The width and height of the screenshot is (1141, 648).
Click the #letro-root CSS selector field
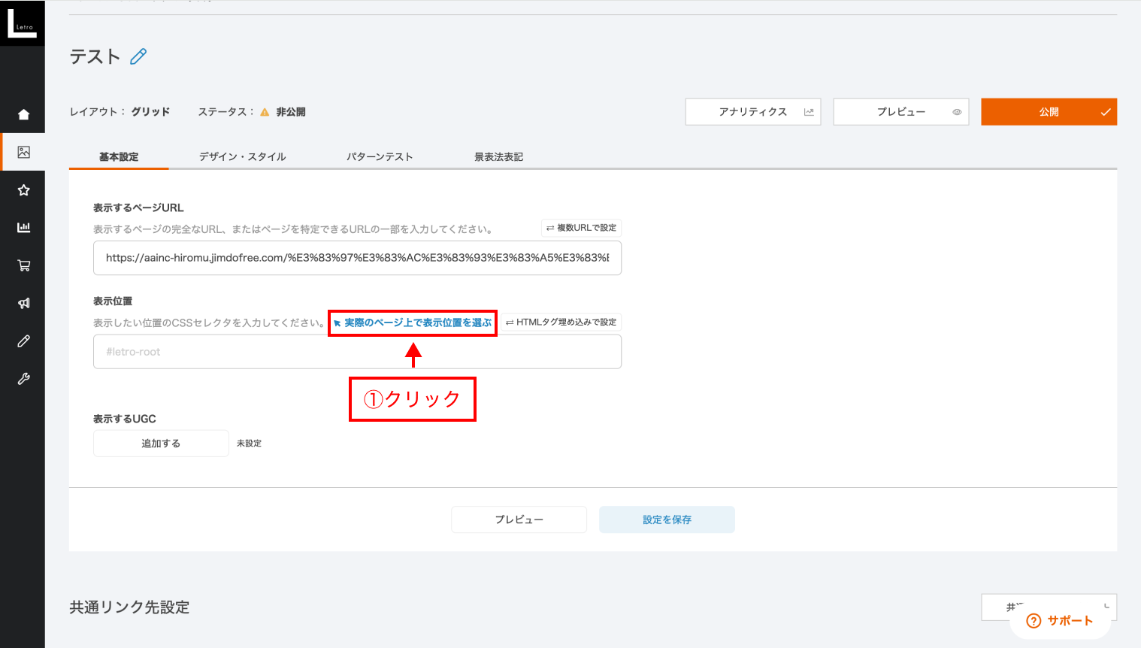[x=357, y=352]
